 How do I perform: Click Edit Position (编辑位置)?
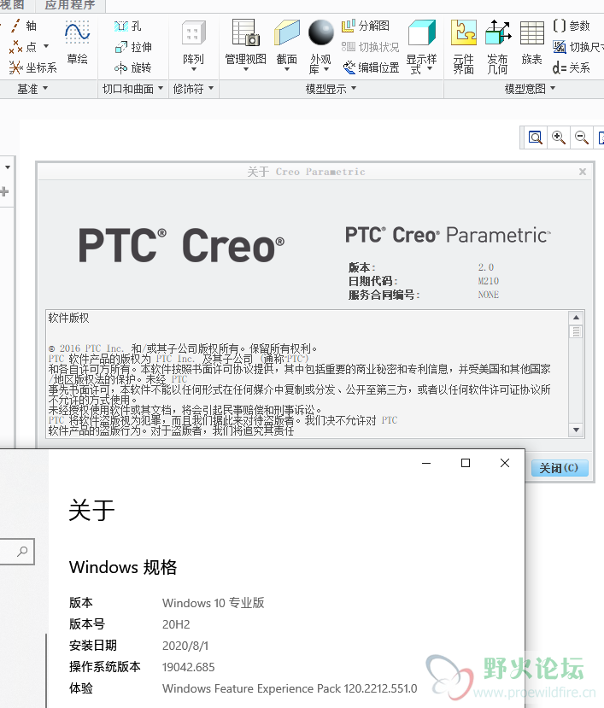pyautogui.click(x=371, y=67)
